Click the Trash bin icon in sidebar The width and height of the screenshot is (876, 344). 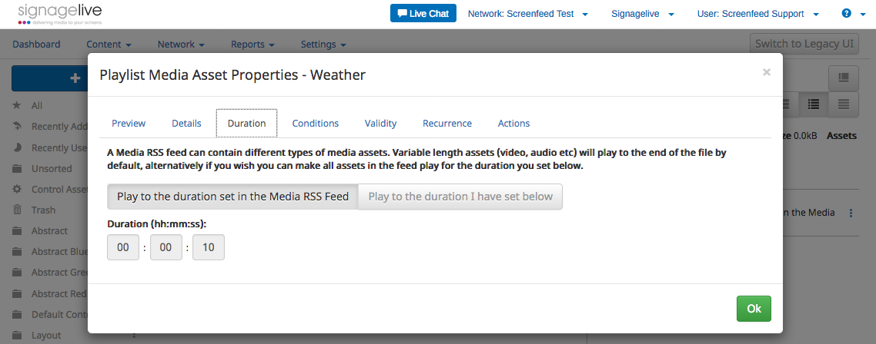point(17,210)
